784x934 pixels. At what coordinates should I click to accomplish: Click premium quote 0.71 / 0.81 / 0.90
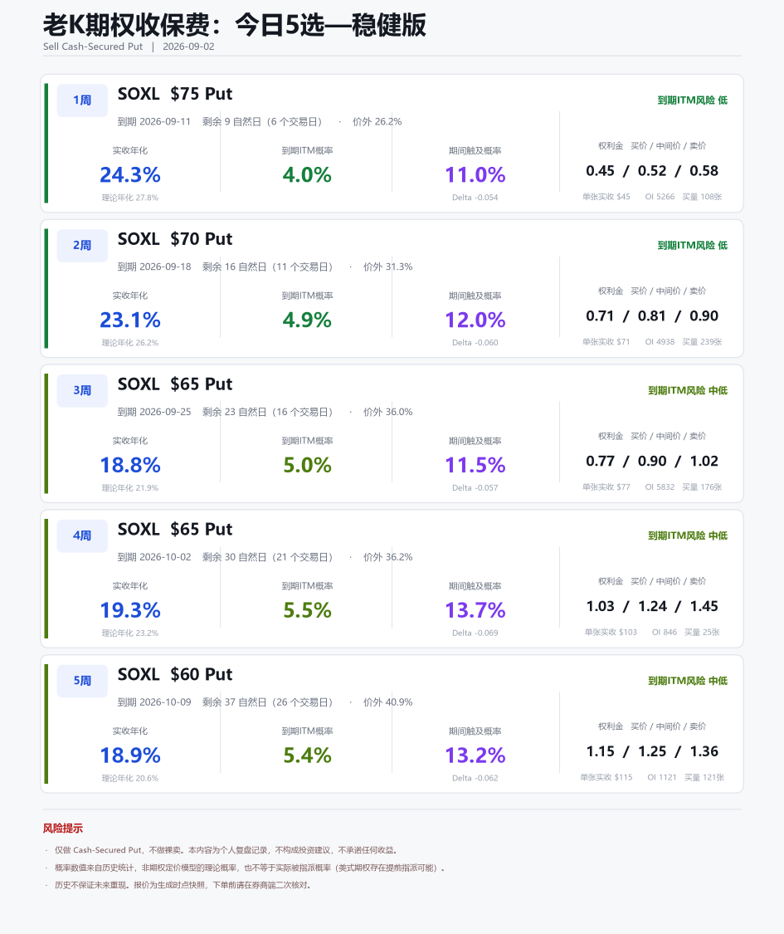652,316
